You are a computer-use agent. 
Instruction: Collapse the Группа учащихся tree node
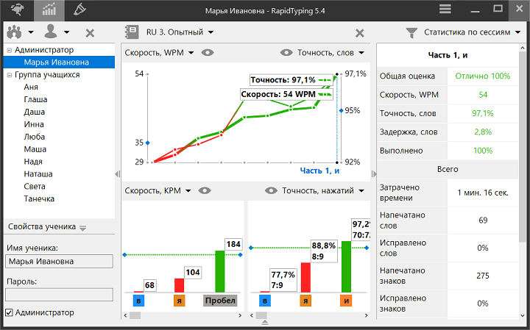click(10, 75)
